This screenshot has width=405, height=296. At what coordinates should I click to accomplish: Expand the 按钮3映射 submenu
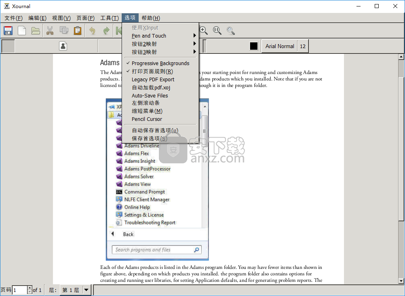(160, 52)
